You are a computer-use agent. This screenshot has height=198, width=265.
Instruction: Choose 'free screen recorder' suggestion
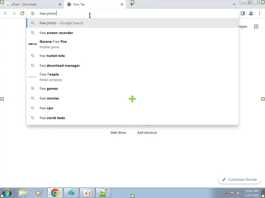tap(132, 33)
